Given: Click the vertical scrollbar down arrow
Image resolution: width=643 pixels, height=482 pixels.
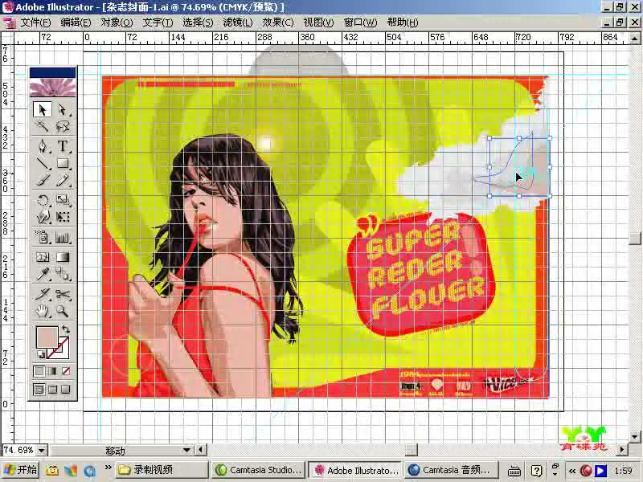Looking at the screenshot, I should [634, 437].
